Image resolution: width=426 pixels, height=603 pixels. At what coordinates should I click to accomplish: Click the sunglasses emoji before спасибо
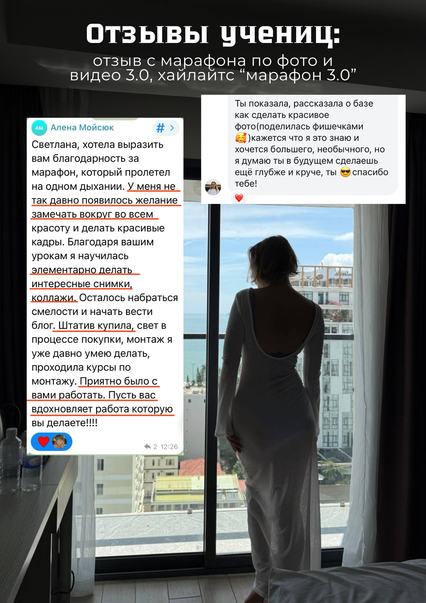coord(345,172)
